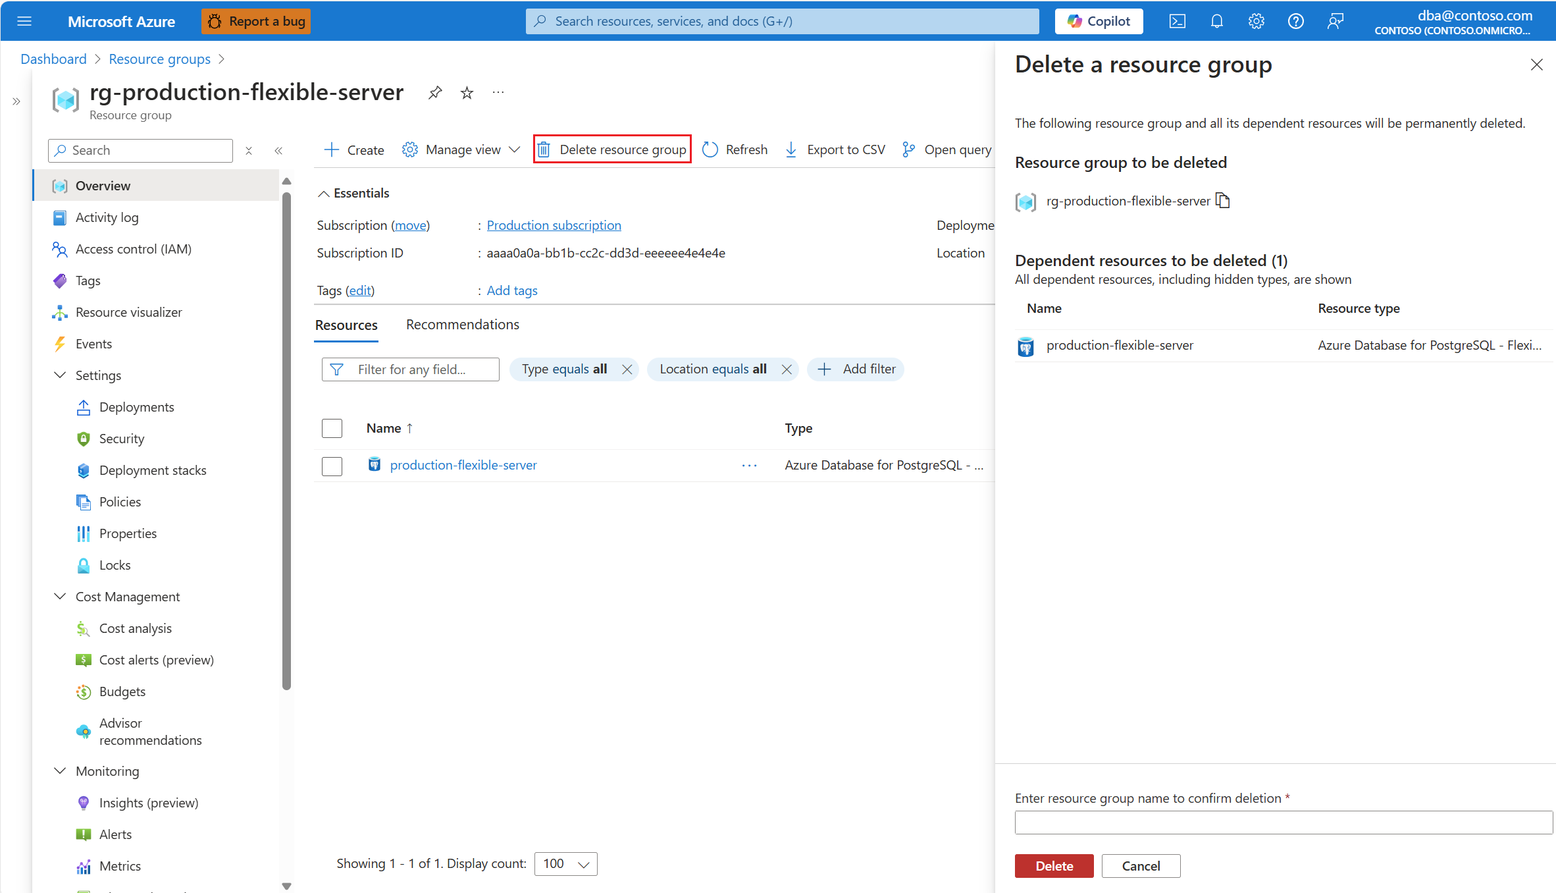Switch to the Recommendations tab
The width and height of the screenshot is (1556, 893).
pos(462,325)
